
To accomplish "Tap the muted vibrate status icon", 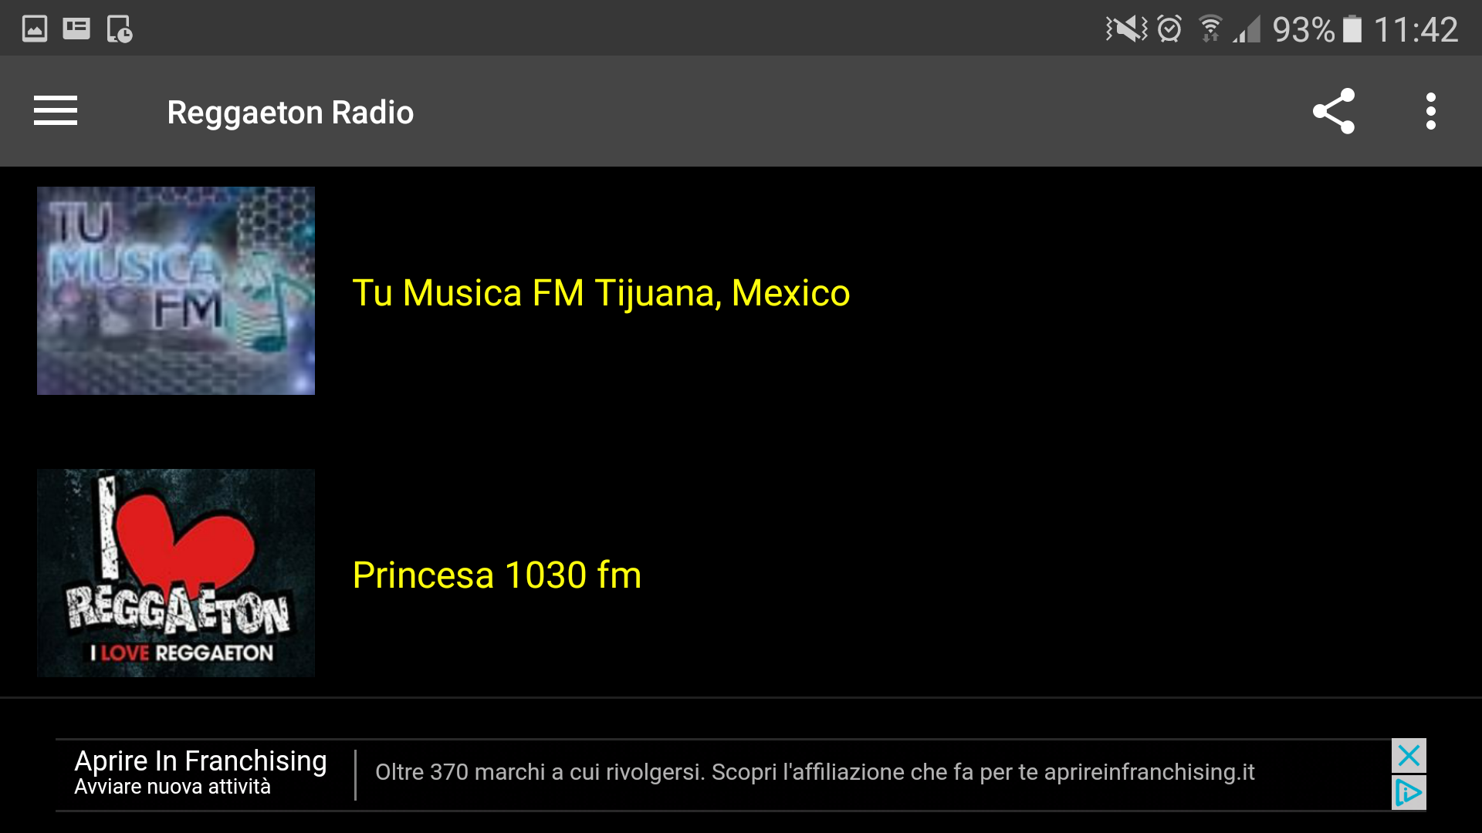I will 1126,29.
